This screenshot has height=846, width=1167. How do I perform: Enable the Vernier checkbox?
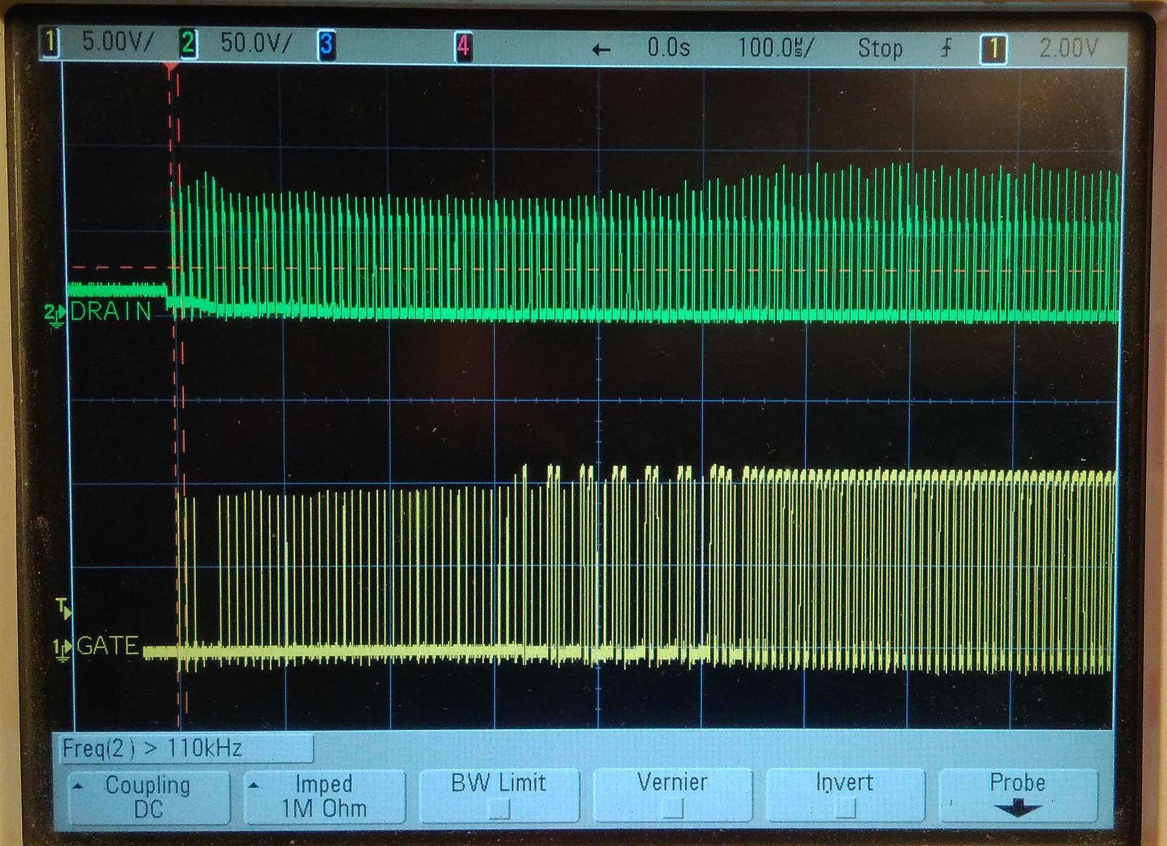pos(672,809)
